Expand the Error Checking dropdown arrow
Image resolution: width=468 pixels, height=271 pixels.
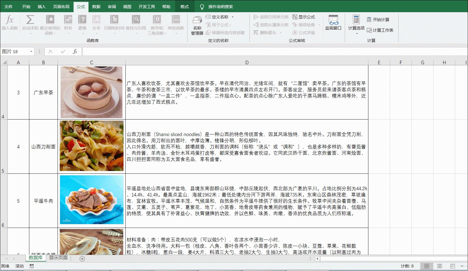click(319, 25)
